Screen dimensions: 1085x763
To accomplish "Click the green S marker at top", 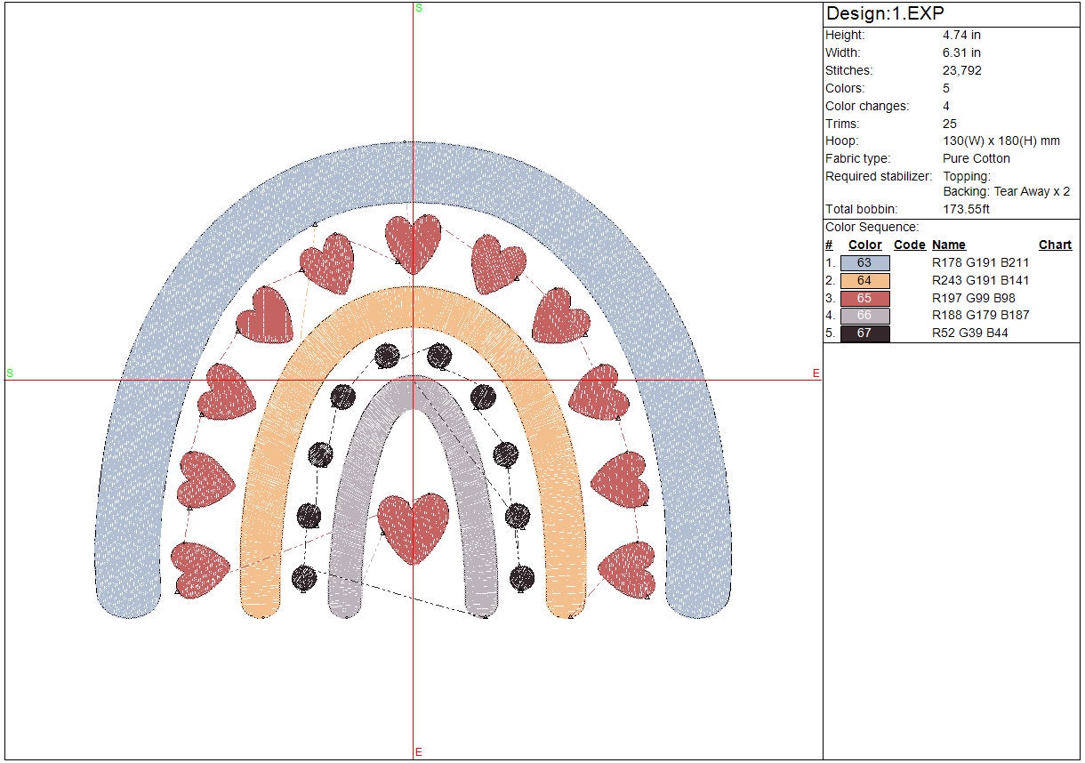I will (x=419, y=8).
